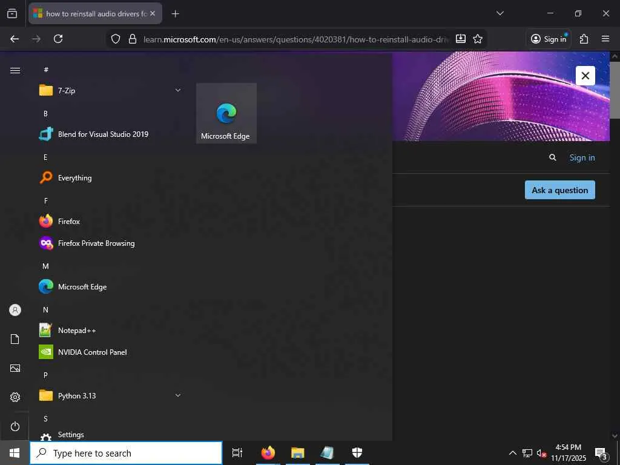The image size is (620, 465).
Task: Dismiss the purple banner with X
Action: (585, 76)
